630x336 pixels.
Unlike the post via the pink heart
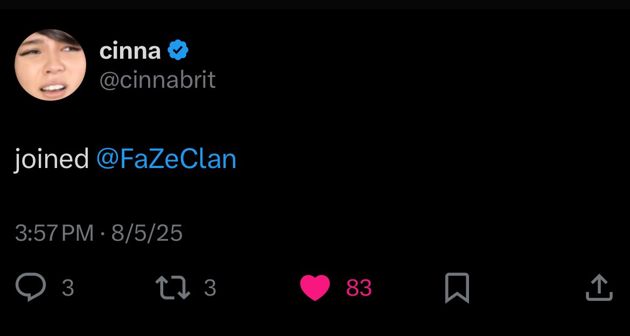[x=315, y=288]
